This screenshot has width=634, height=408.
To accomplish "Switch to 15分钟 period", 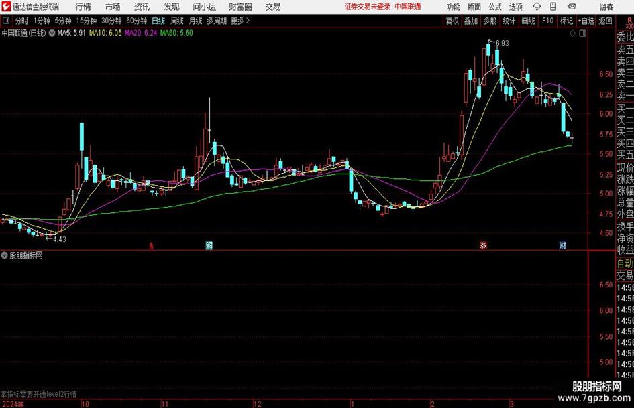I will (x=87, y=21).
